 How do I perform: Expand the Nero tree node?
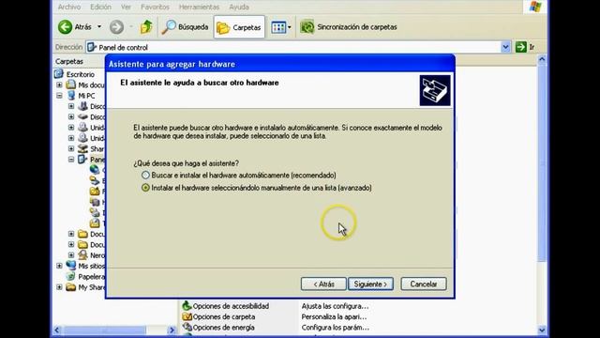point(71,254)
